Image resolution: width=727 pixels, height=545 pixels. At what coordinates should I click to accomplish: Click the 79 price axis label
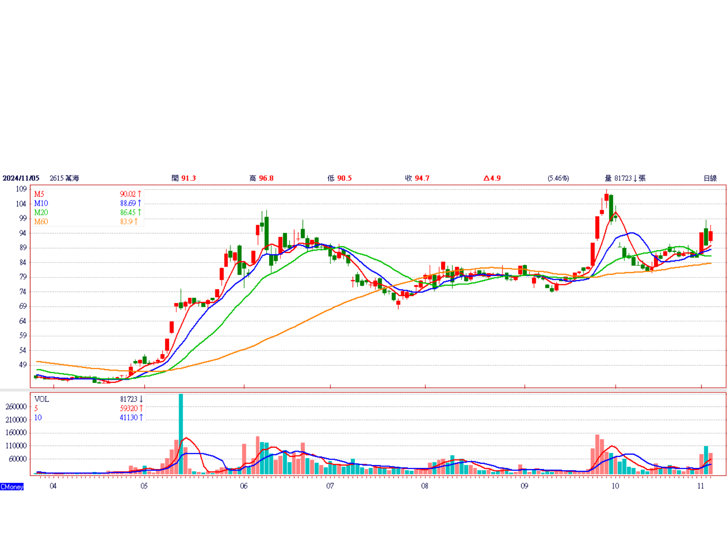pos(23,277)
